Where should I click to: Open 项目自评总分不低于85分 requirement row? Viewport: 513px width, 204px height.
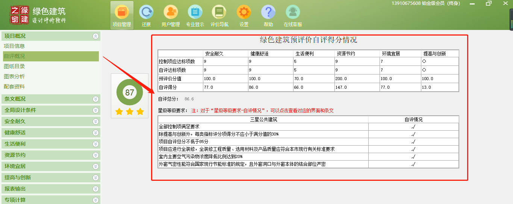tap(263, 141)
